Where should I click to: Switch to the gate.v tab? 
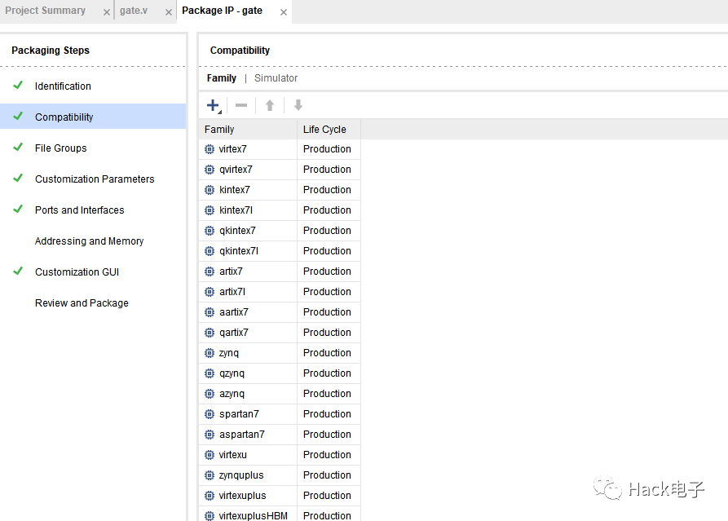pos(134,11)
